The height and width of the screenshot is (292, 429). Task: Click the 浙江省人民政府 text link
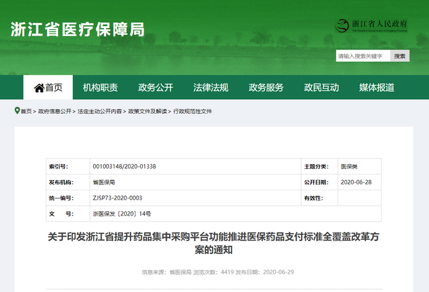point(380,23)
